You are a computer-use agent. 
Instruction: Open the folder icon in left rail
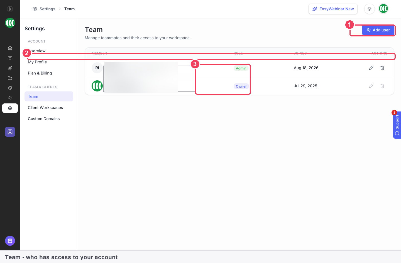[x=10, y=78]
